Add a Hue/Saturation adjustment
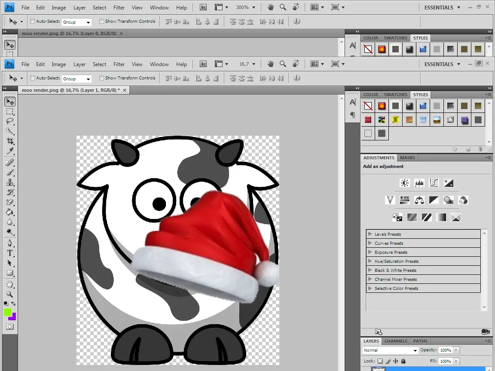The width and height of the screenshot is (495, 371). 404,200
